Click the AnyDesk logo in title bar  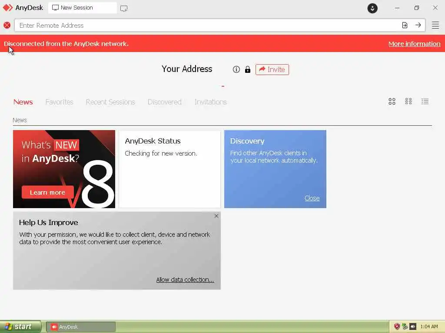8,8
